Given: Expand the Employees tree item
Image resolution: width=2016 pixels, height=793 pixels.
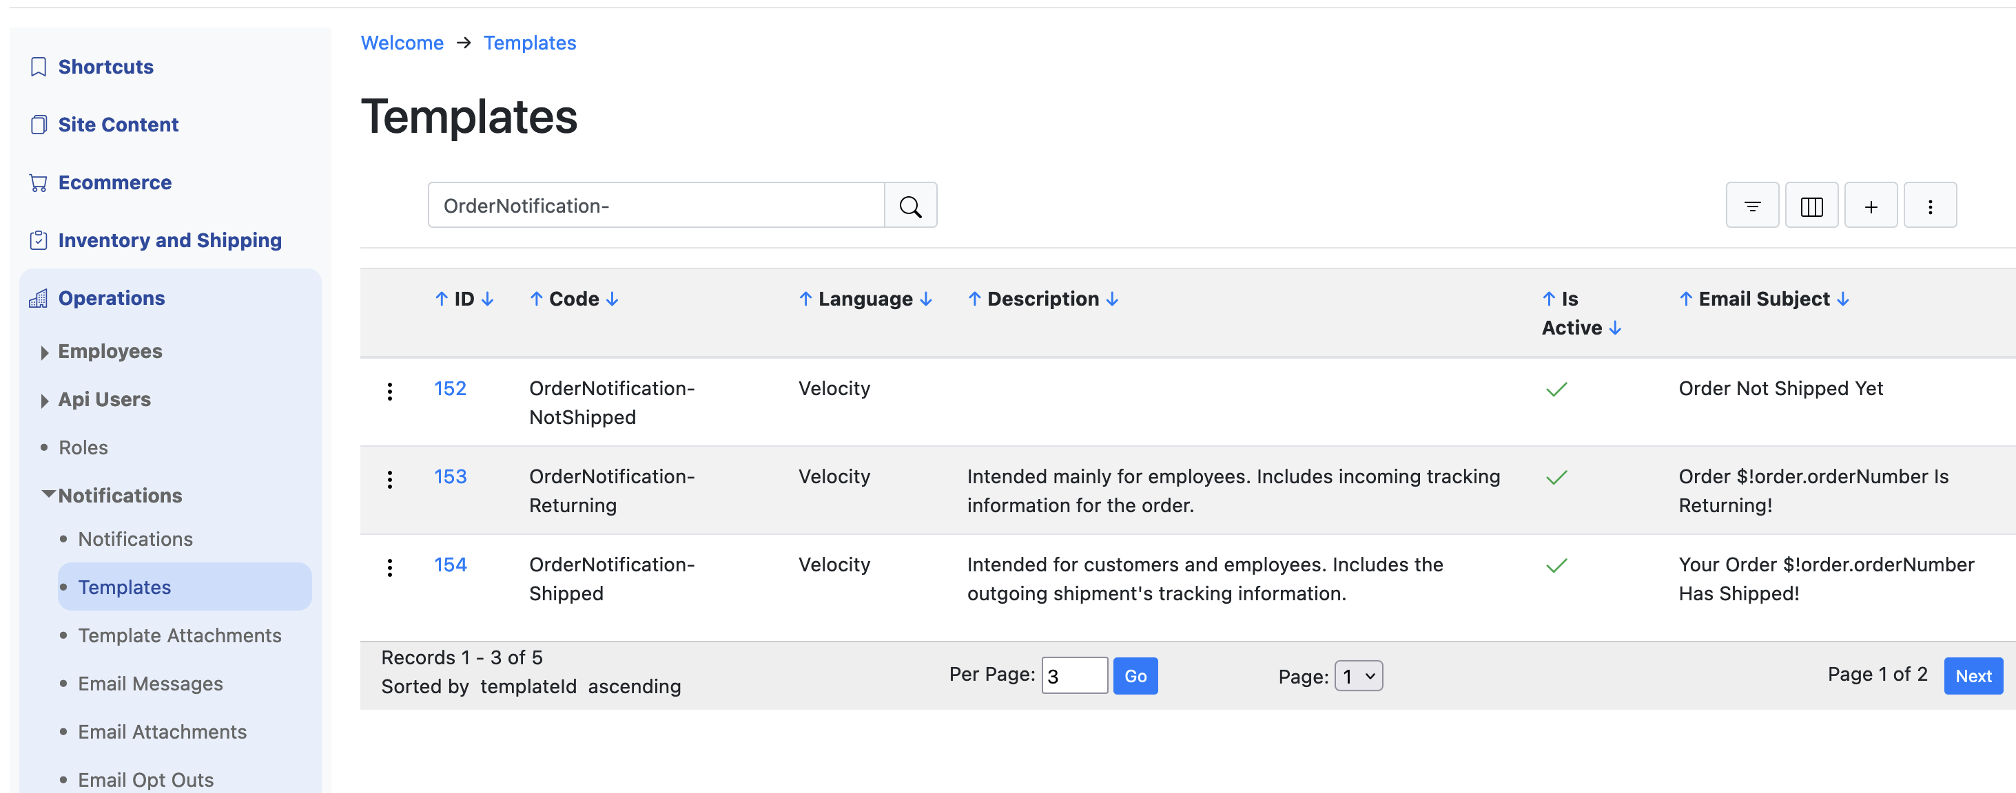Looking at the screenshot, I should (45, 352).
